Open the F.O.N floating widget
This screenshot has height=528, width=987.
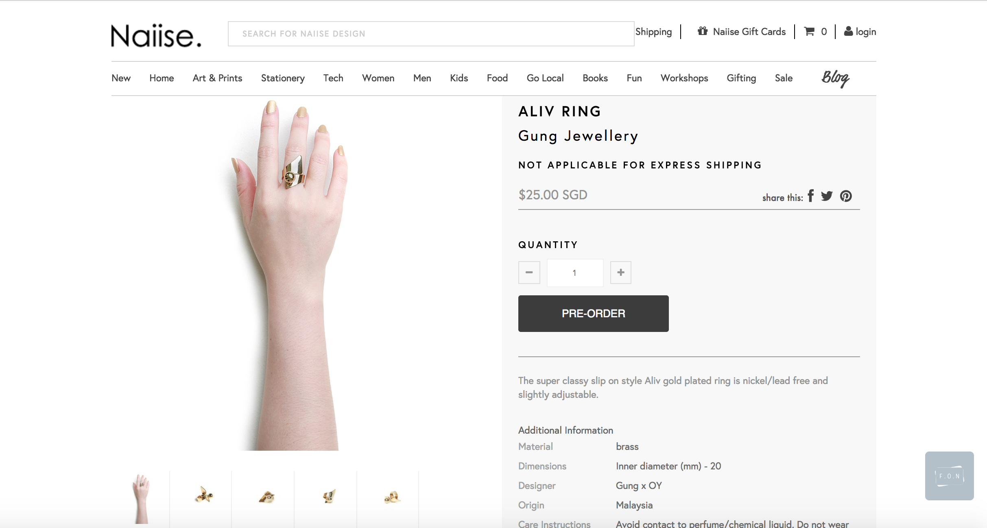pos(949,476)
